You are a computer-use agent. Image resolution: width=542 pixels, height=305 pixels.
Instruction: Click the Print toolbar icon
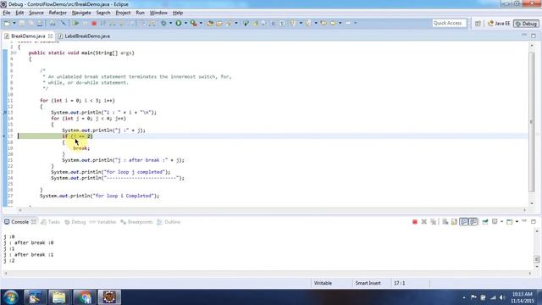click(x=40, y=23)
